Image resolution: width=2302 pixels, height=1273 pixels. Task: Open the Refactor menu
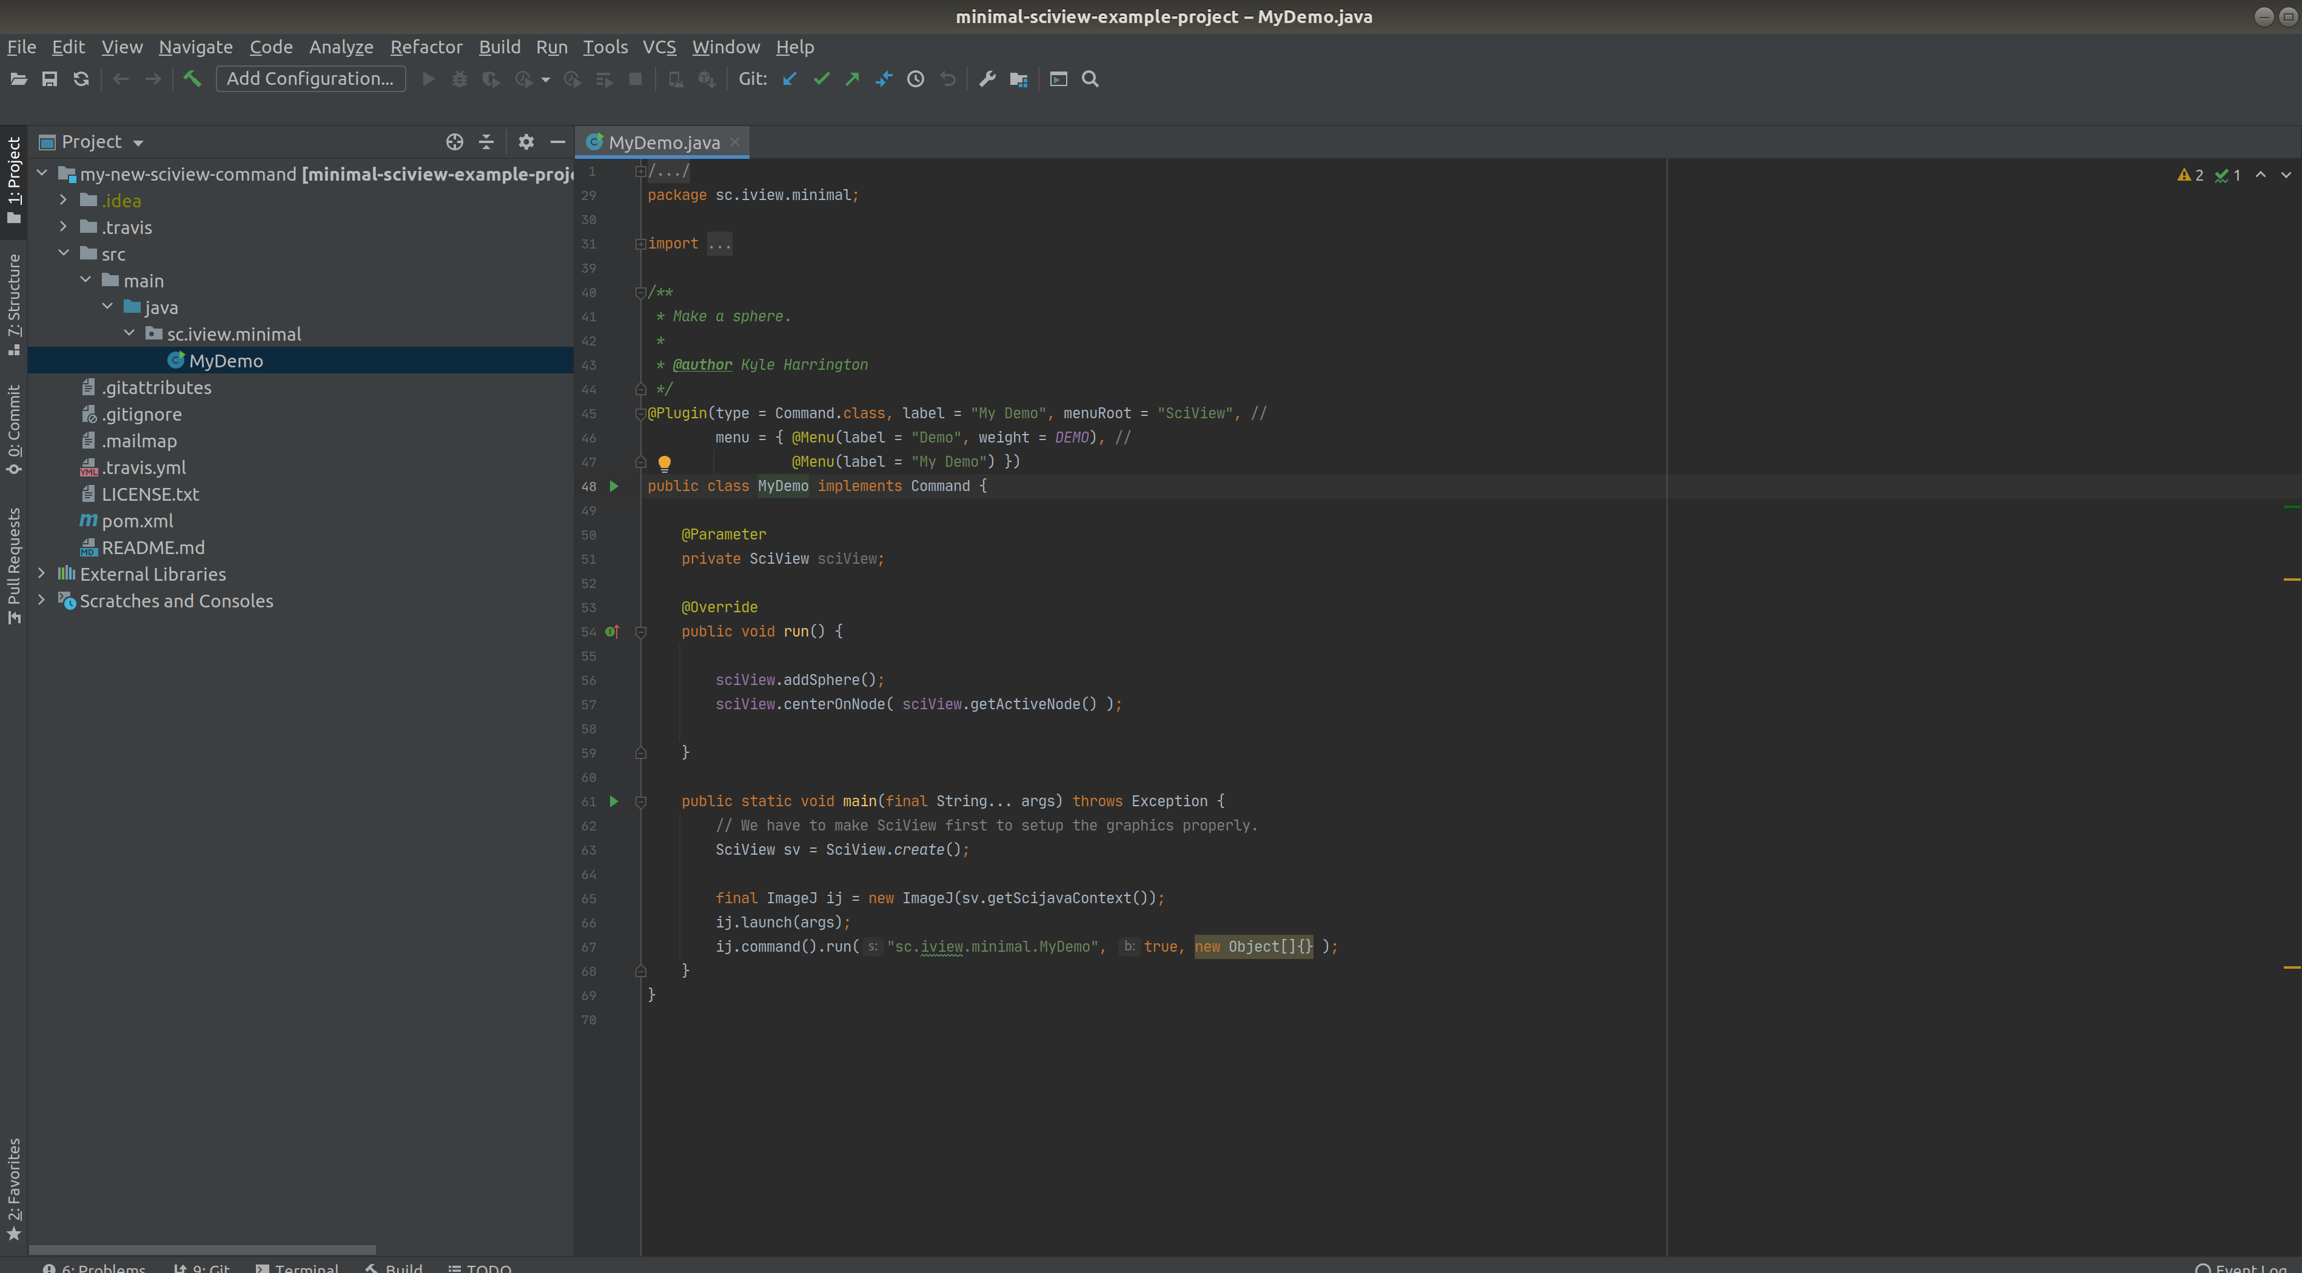tap(426, 47)
